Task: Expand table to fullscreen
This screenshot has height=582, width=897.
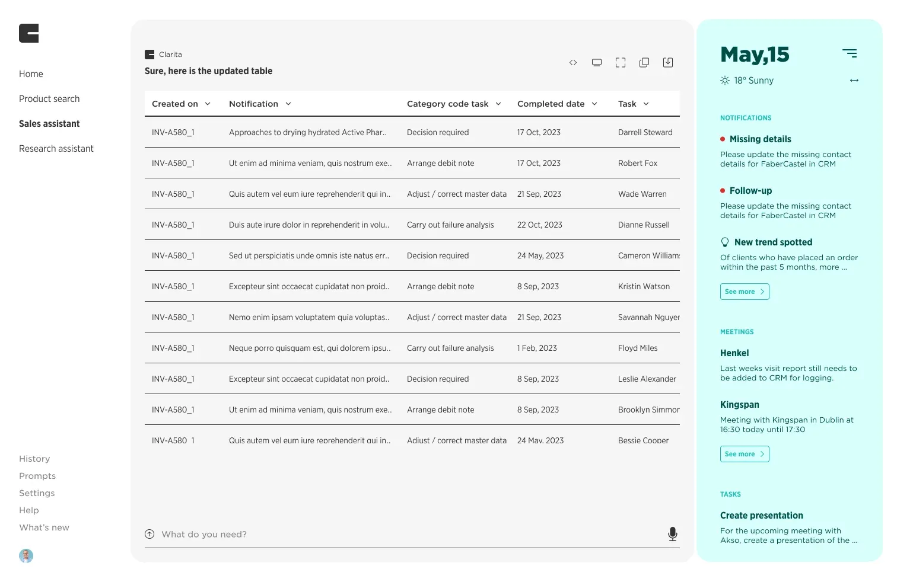Action: [621, 62]
